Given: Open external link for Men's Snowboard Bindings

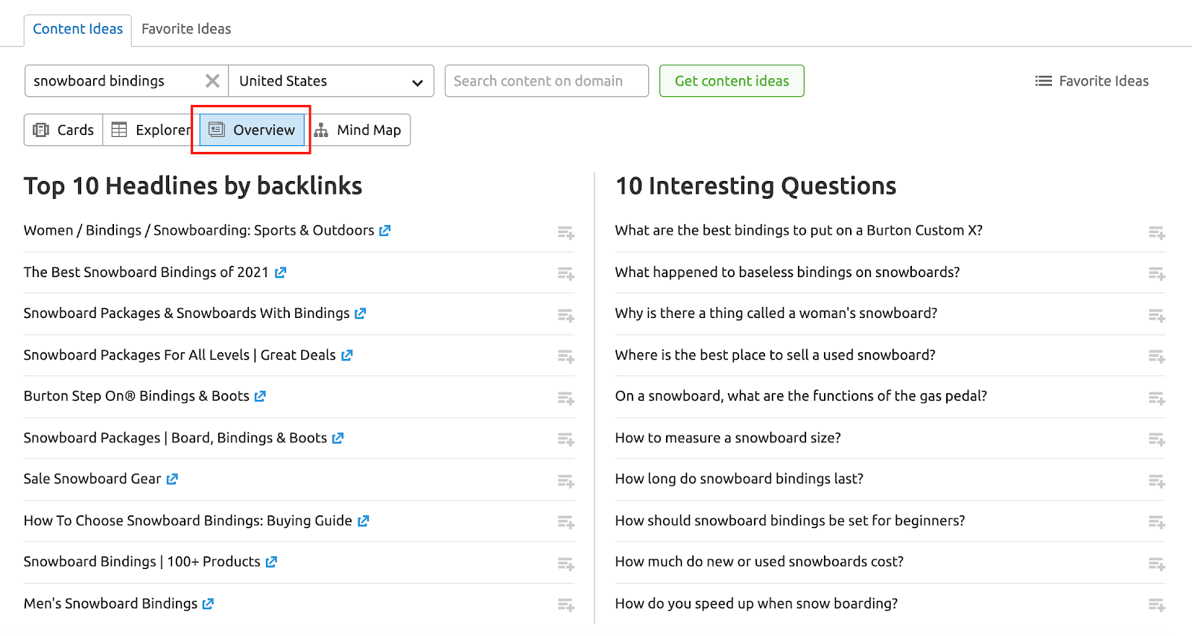Looking at the screenshot, I should click(x=209, y=603).
